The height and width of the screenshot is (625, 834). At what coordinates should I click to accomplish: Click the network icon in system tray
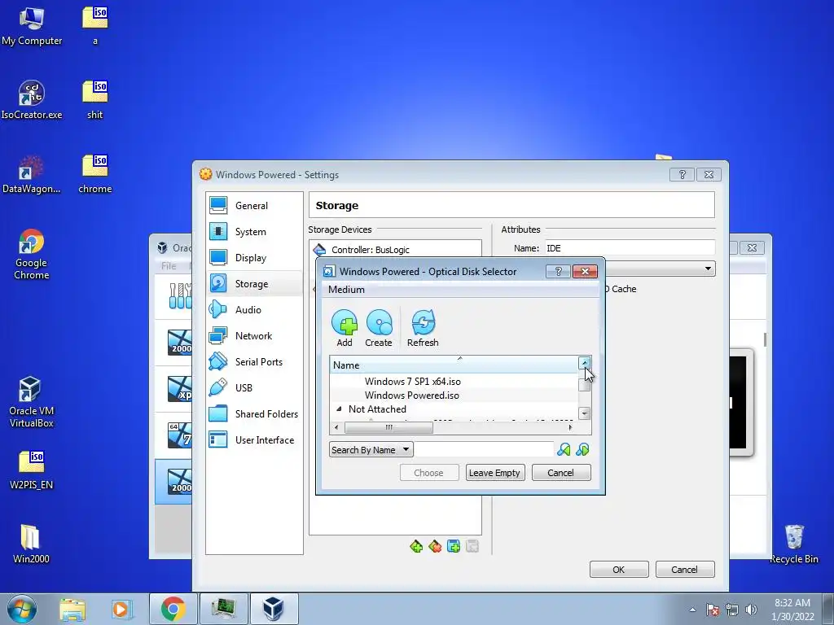coord(732,610)
